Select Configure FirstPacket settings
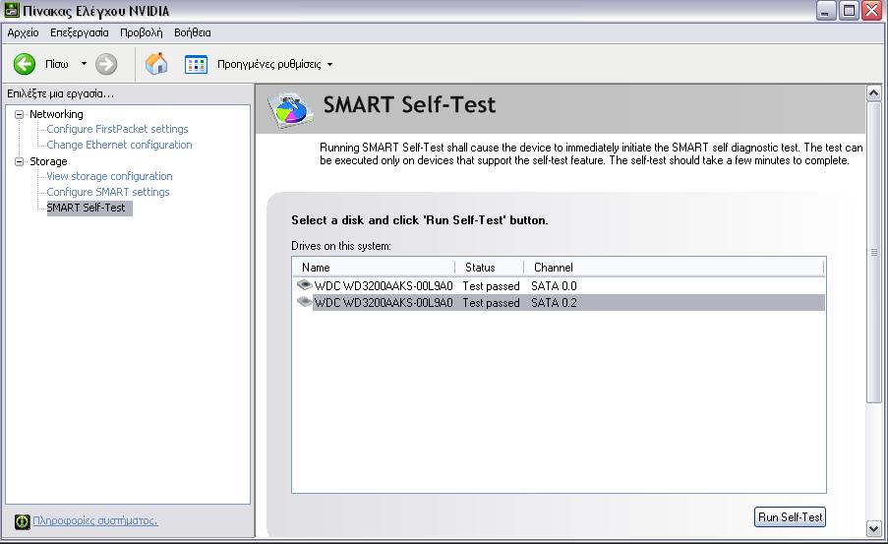This screenshot has height=544, width=888. coord(117,129)
